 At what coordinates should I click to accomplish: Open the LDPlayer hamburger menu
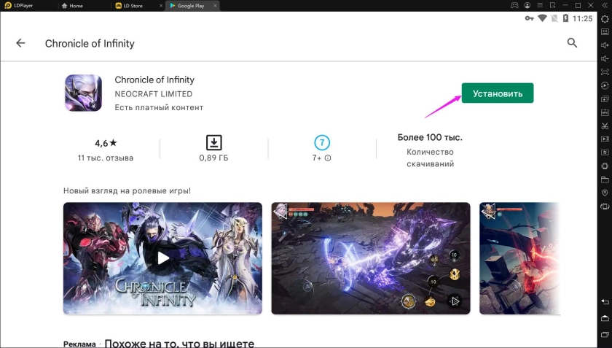click(x=540, y=6)
